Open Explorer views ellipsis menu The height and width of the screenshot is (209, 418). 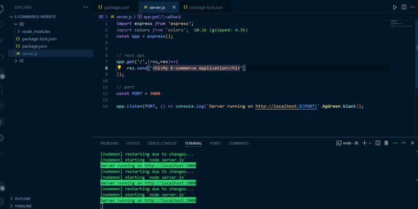[86, 7]
